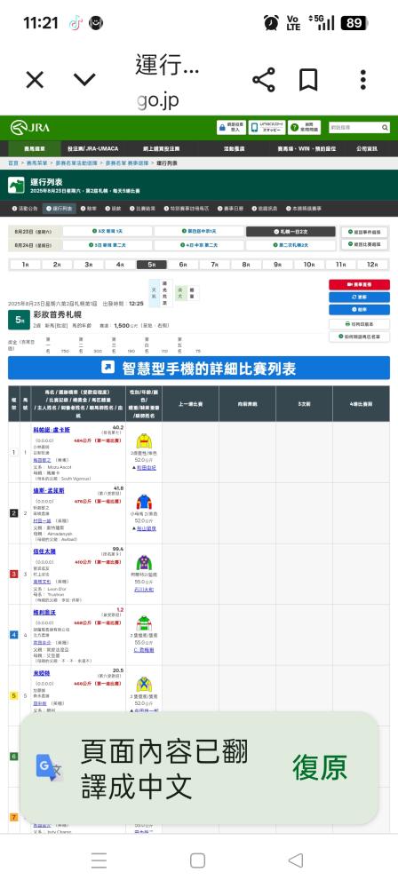
Task: Tap the green-white silks for horse 4
Action: (x=144, y=623)
